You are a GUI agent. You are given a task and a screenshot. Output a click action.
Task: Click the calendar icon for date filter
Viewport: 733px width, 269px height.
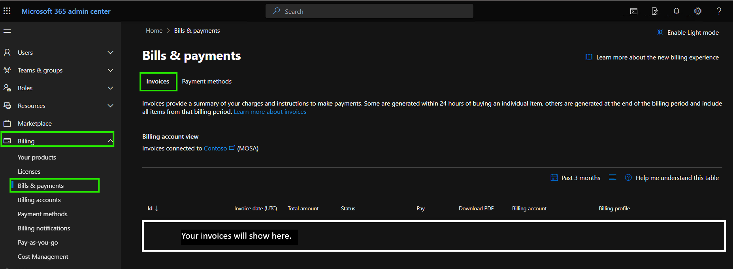pos(554,178)
